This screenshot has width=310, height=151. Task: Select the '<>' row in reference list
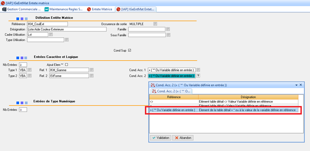click(174, 102)
